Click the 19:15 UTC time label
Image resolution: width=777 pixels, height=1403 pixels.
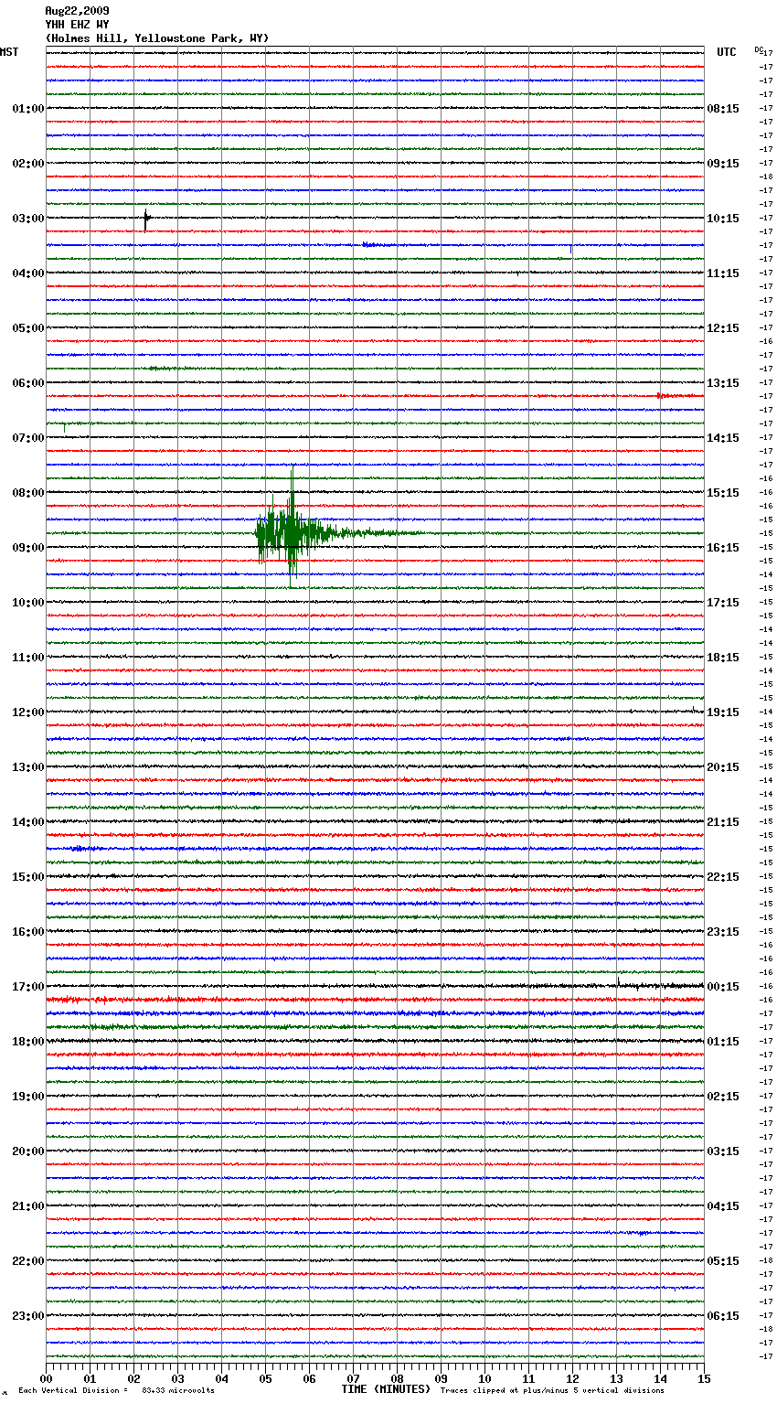point(723,712)
